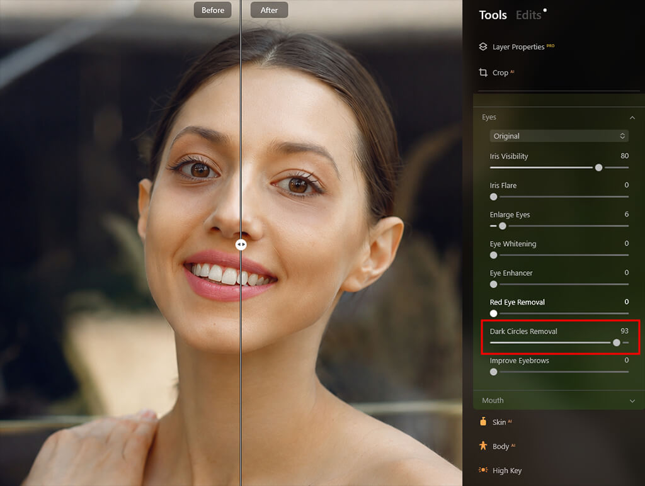Click the Eye Whitening label
Screen dimensions: 645x486
513,244
